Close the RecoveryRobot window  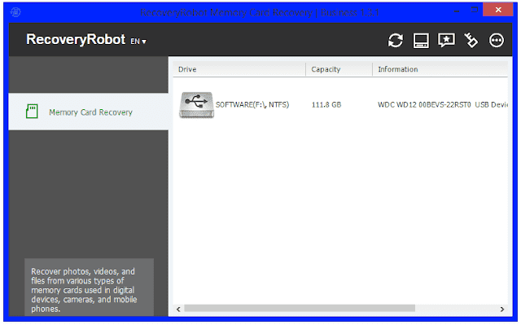(x=498, y=10)
